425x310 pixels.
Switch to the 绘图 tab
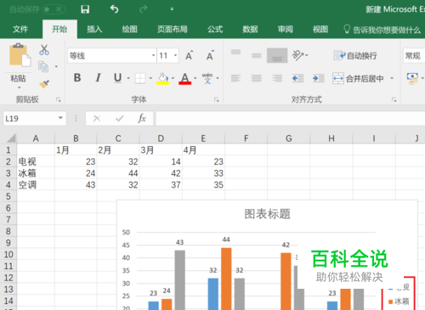pyautogui.click(x=129, y=29)
